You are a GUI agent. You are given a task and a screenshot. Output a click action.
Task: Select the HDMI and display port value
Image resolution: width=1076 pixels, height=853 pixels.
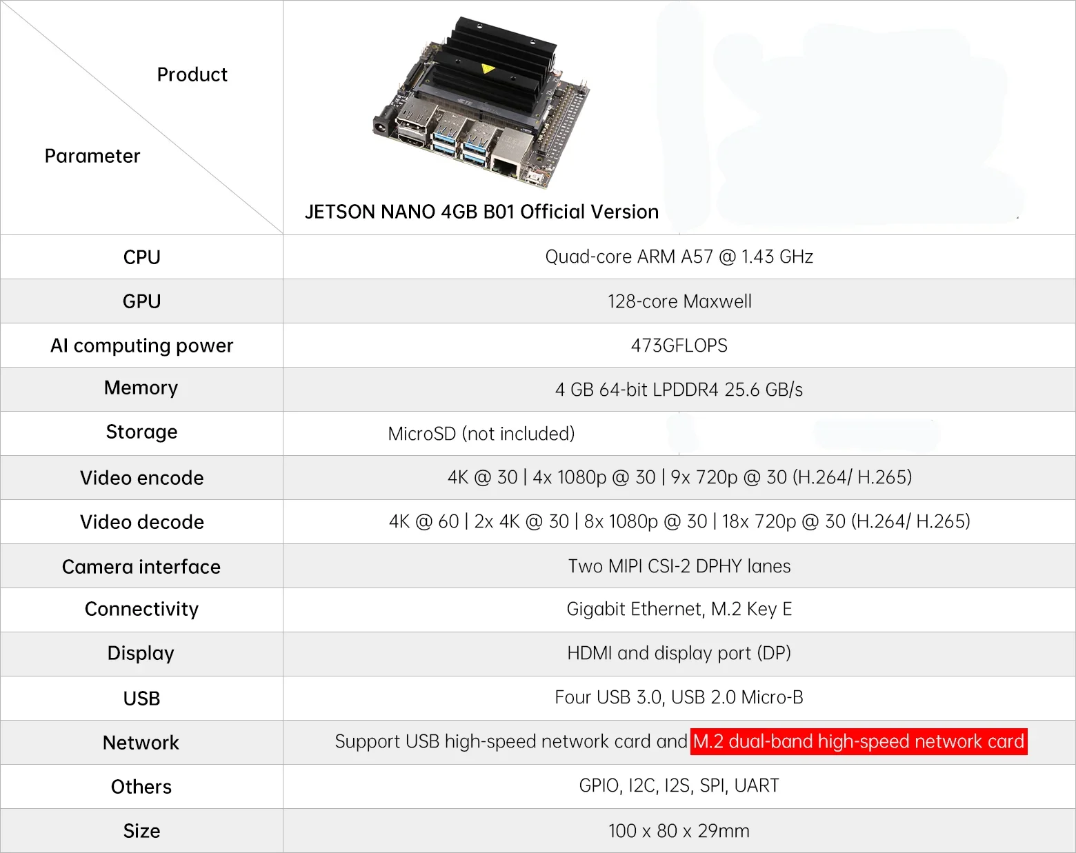click(679, 653)
